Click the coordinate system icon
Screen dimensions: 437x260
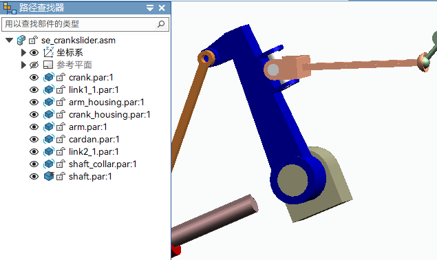(48, 52)
